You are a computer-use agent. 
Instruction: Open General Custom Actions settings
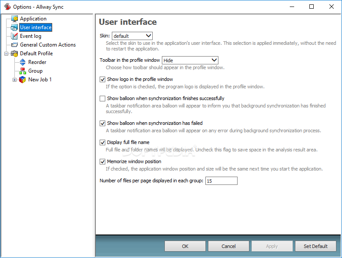pos(48,45)
